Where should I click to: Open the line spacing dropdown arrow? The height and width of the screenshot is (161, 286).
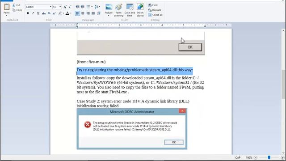pyautogui.click(x=100, y=7)
